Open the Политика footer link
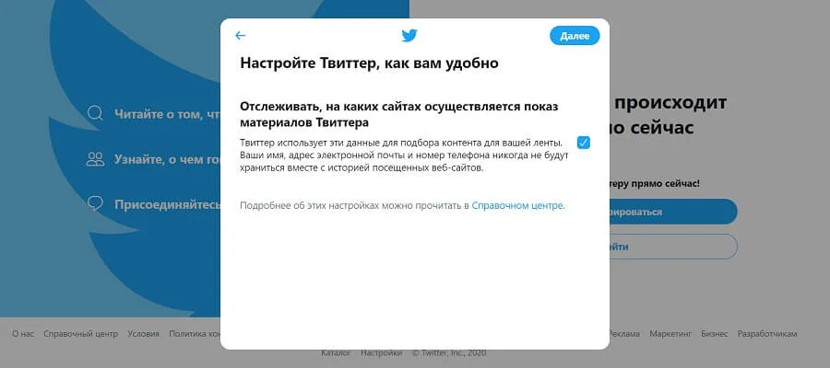The height and width of the screenshot is (368, 830). pyautogui.click(x=195, y=334)
